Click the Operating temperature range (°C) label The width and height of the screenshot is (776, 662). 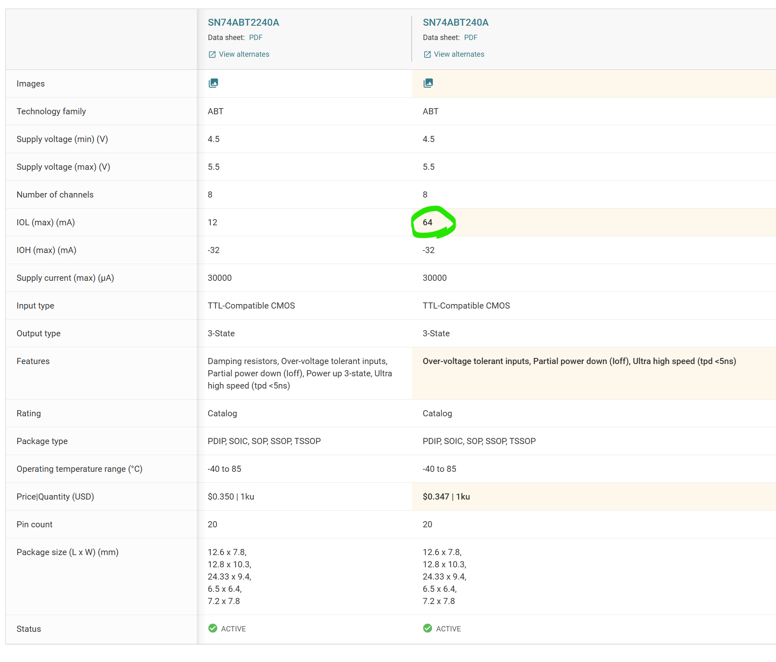tap(80, 469)
